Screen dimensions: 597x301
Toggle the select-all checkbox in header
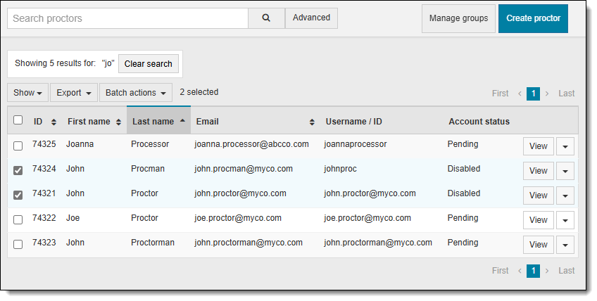tap(18, 120)
